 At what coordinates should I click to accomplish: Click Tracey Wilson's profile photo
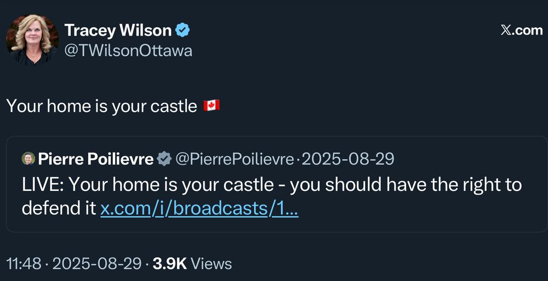point(32,40)
